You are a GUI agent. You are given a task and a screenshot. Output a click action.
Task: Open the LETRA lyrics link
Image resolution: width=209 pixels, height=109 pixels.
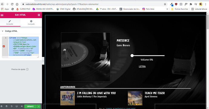(142, 66)
